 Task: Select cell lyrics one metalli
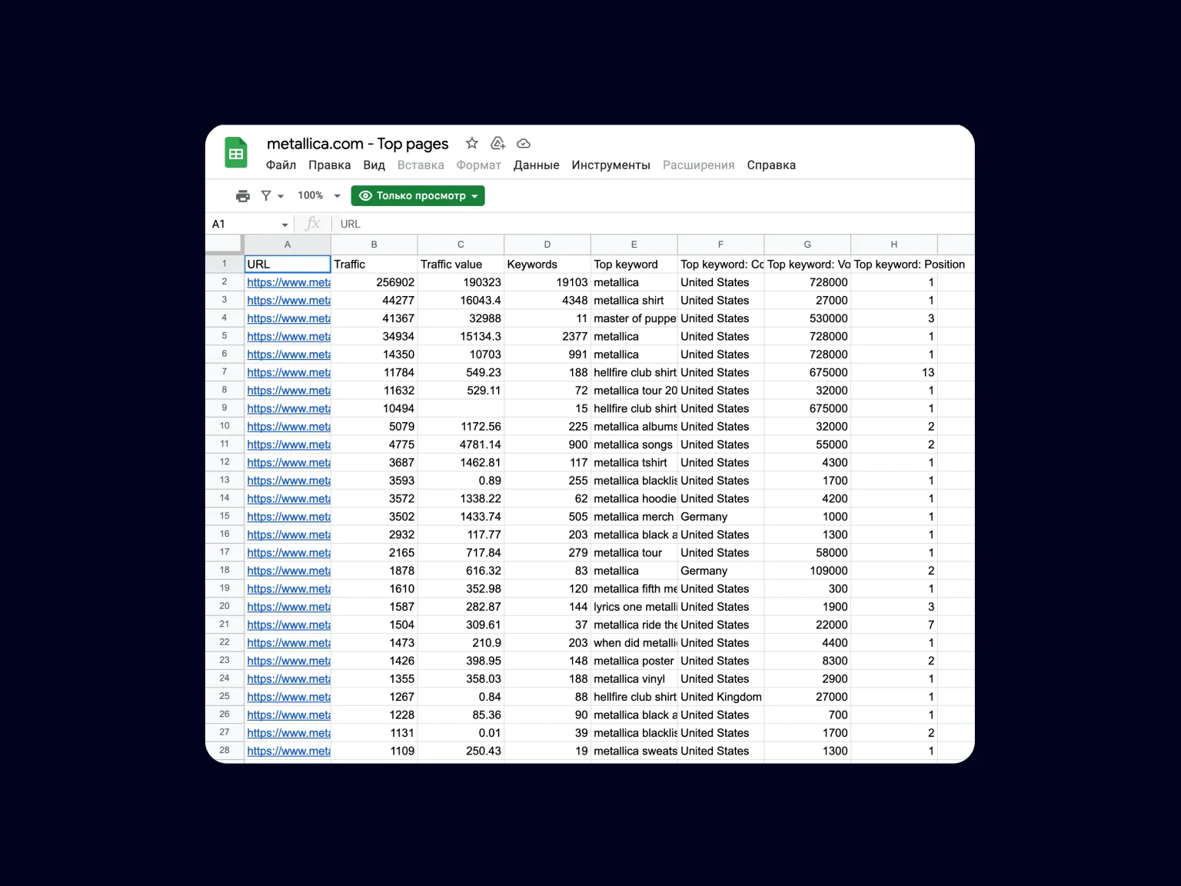coord(634,607)
